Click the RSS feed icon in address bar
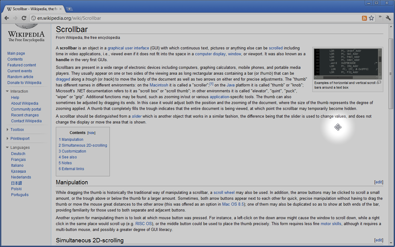 pyautogui.click(x=364, y=18)
